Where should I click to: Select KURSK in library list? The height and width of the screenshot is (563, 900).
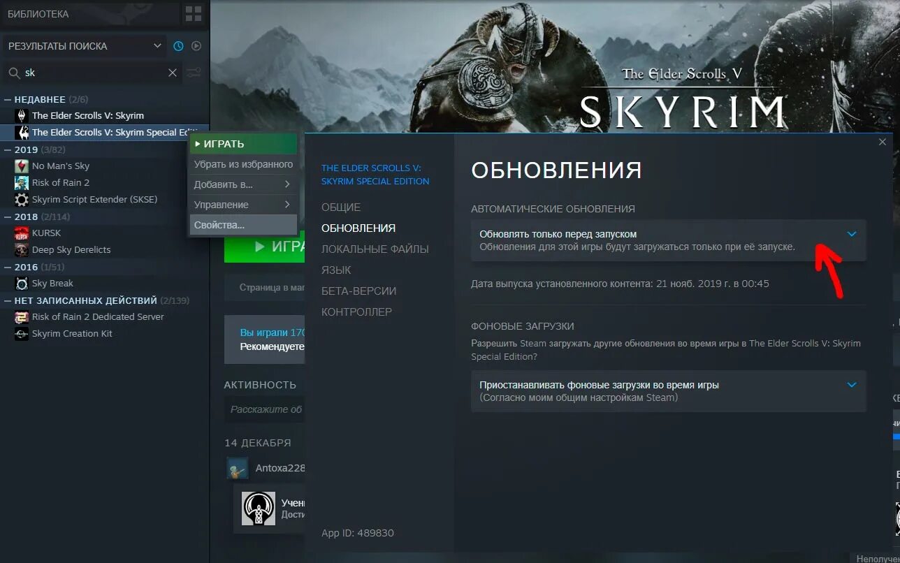pyautogui.click(x=105, y=233)
